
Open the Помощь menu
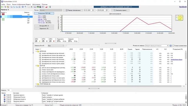click(x=45, y=4)
